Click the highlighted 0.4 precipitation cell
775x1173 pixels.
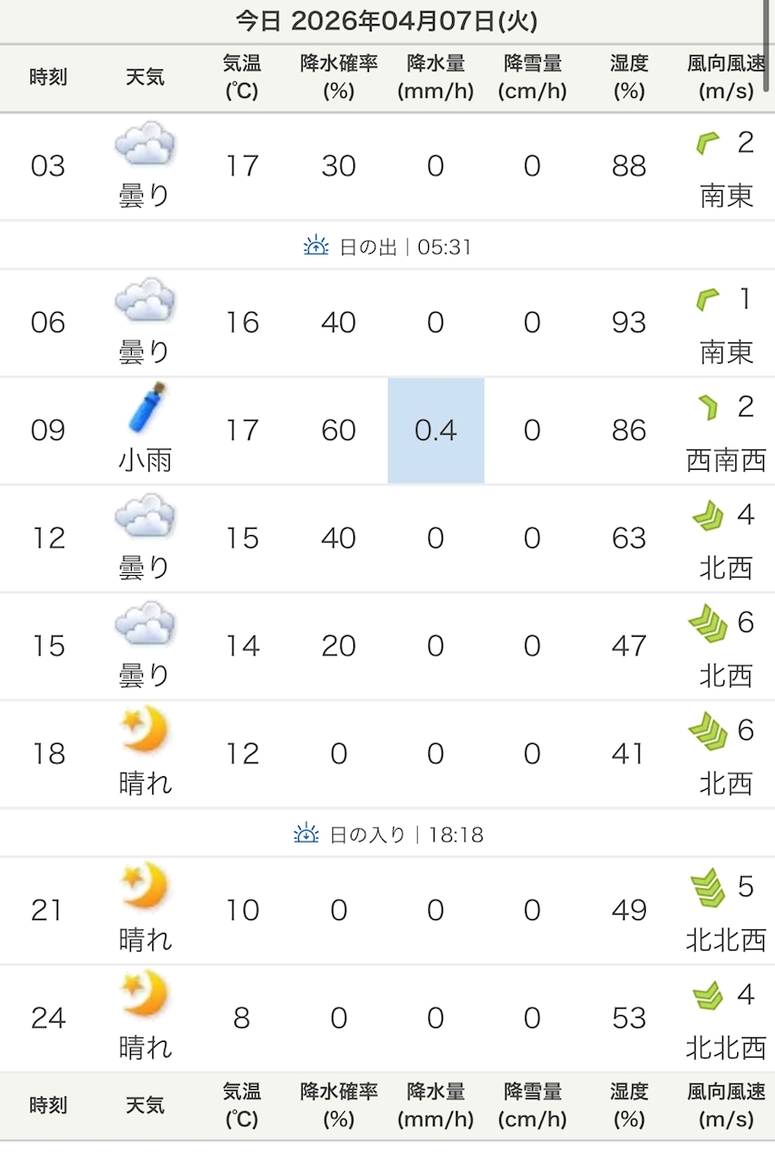[435, 430]
